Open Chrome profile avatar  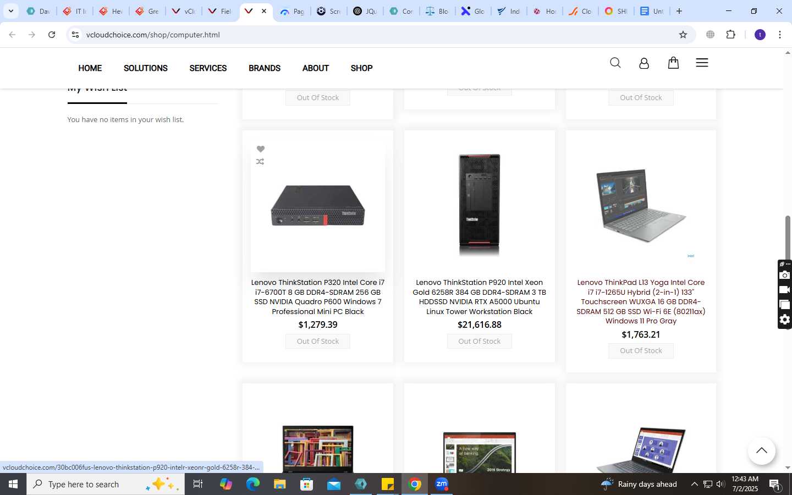(760, 35)
